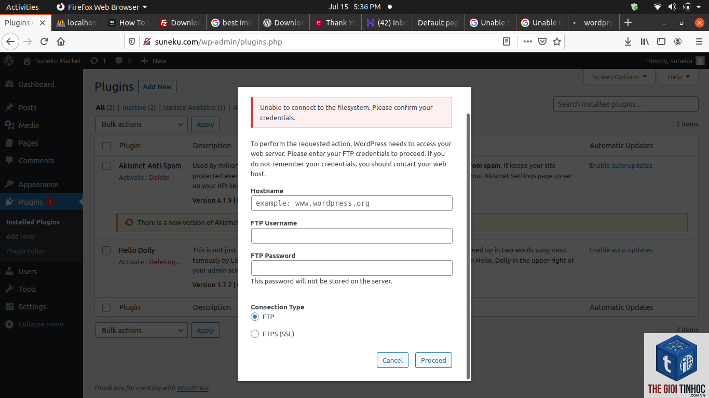Click the dialog's vertical scrollbar
709x398 pixels.
click(x=469, y=247)
